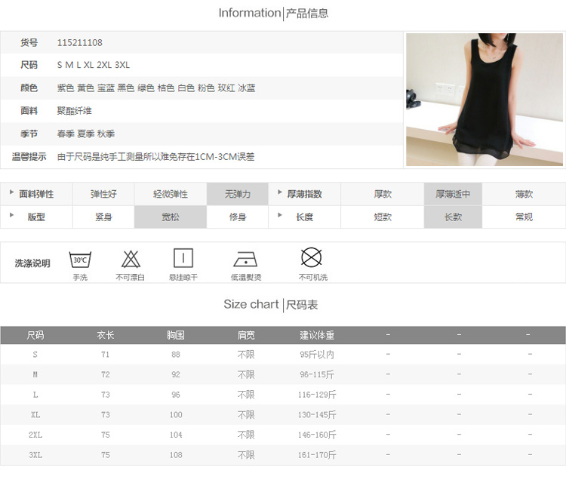
Task: Click the 3XL row size label in chart
Action: tap(35, 455)
